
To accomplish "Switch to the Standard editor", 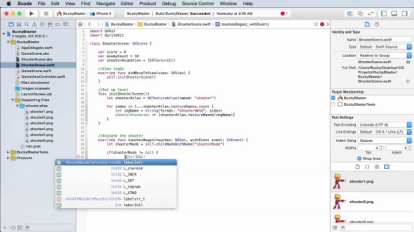I will click(x=349, y=14).
